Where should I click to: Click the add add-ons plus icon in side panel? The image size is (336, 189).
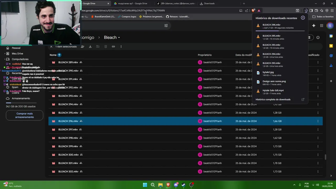tap(331, 81)
